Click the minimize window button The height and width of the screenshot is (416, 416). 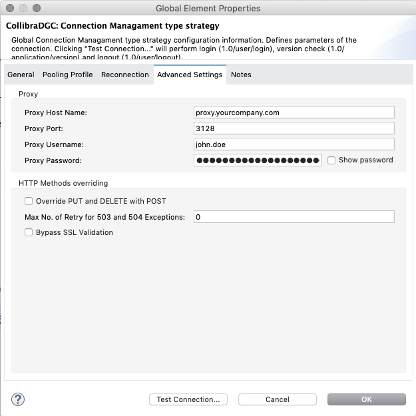point(23,9)
